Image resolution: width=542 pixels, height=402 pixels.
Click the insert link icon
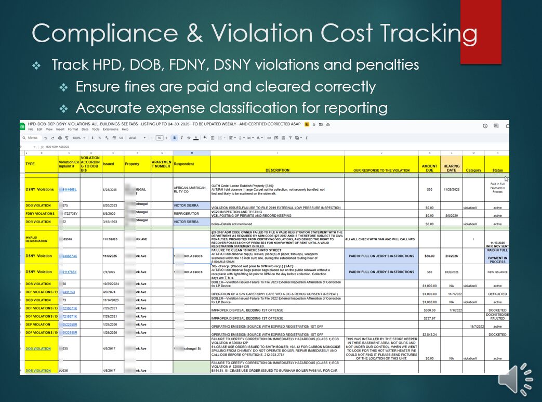[x=269, y=138]
